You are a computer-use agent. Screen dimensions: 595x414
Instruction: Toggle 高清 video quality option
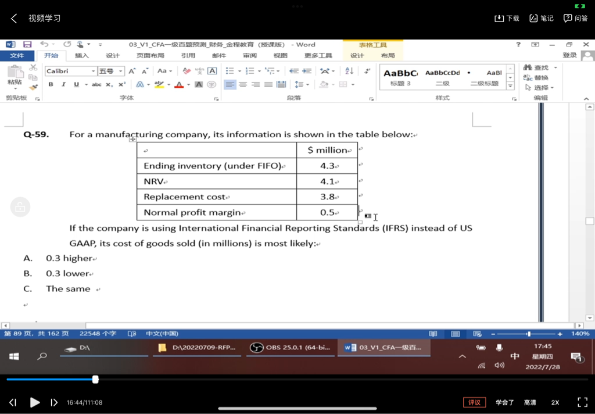(530, 402)
